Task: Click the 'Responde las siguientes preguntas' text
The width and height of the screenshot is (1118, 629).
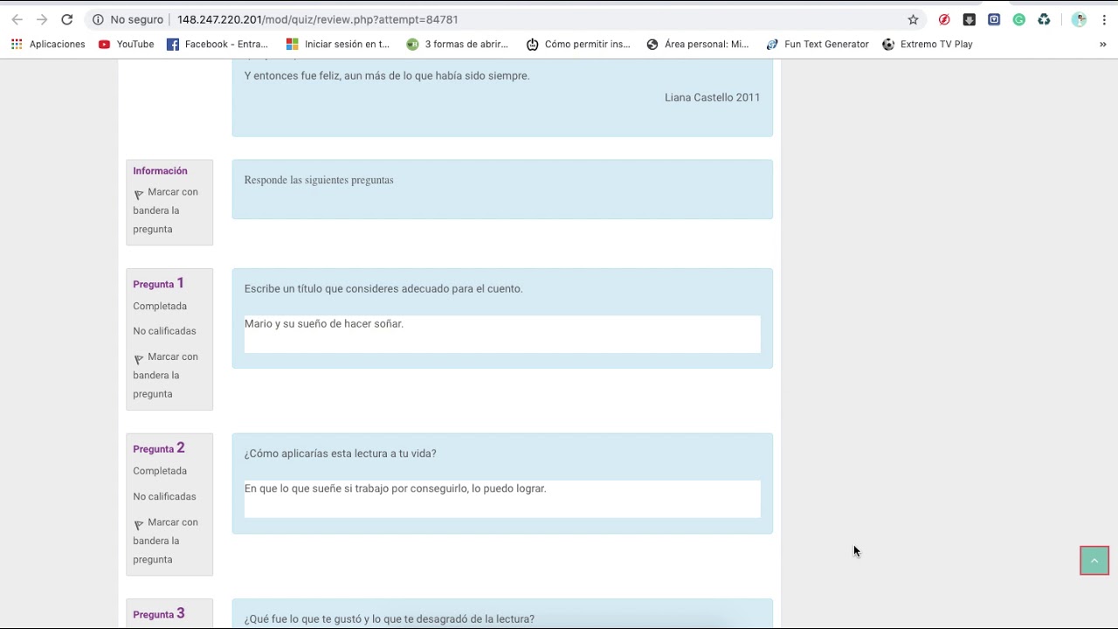Action: pyautogui.click(x=319, y=180)
